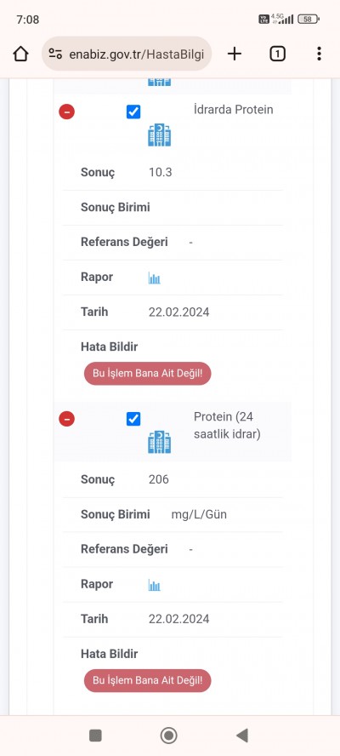Open the browser home page icon
The image size is (340, 756).
(x=20, y=54)
